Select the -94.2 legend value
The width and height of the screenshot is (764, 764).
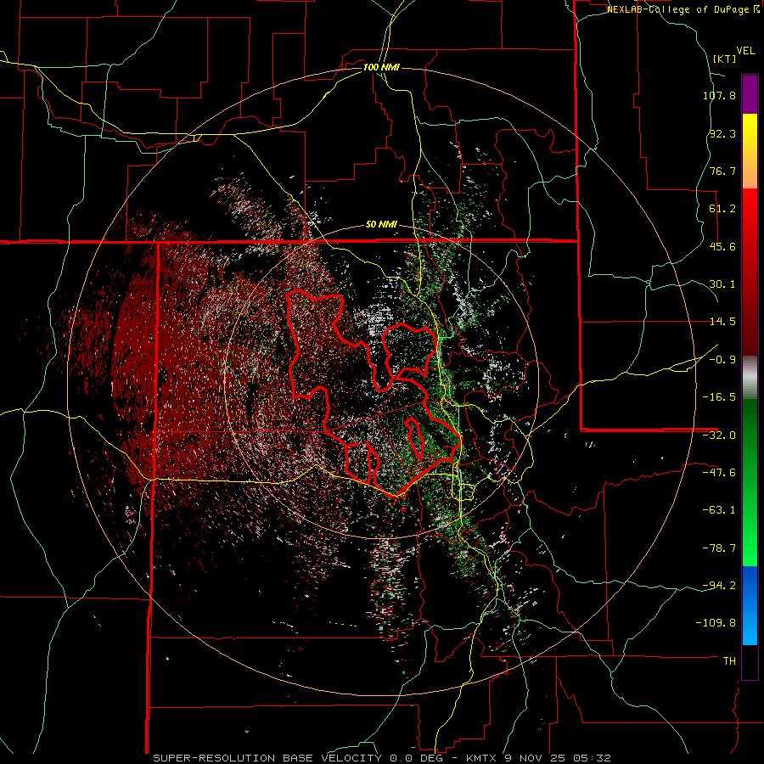[719, 586]
